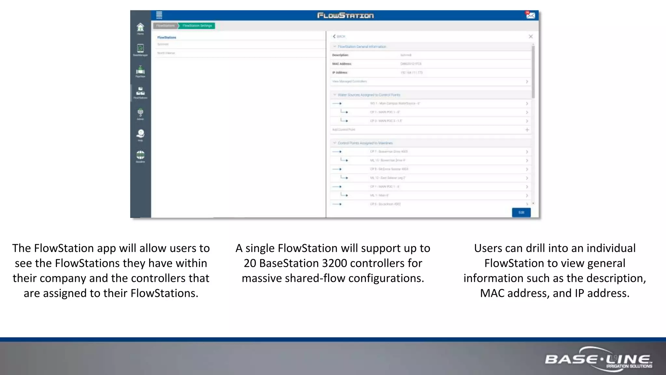Click the blue Edit button

click(x=521, y=212)
